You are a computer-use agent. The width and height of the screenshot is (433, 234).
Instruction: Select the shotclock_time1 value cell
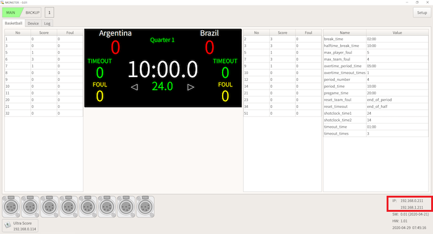397,113
